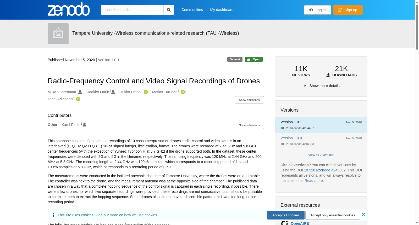The image size is (419, 225).
Task: Select author name Taneli Riihonen
Action: coord(60,99)
